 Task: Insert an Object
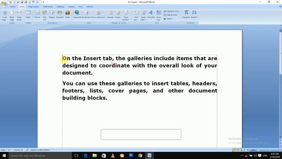click(x=168, y=19)
